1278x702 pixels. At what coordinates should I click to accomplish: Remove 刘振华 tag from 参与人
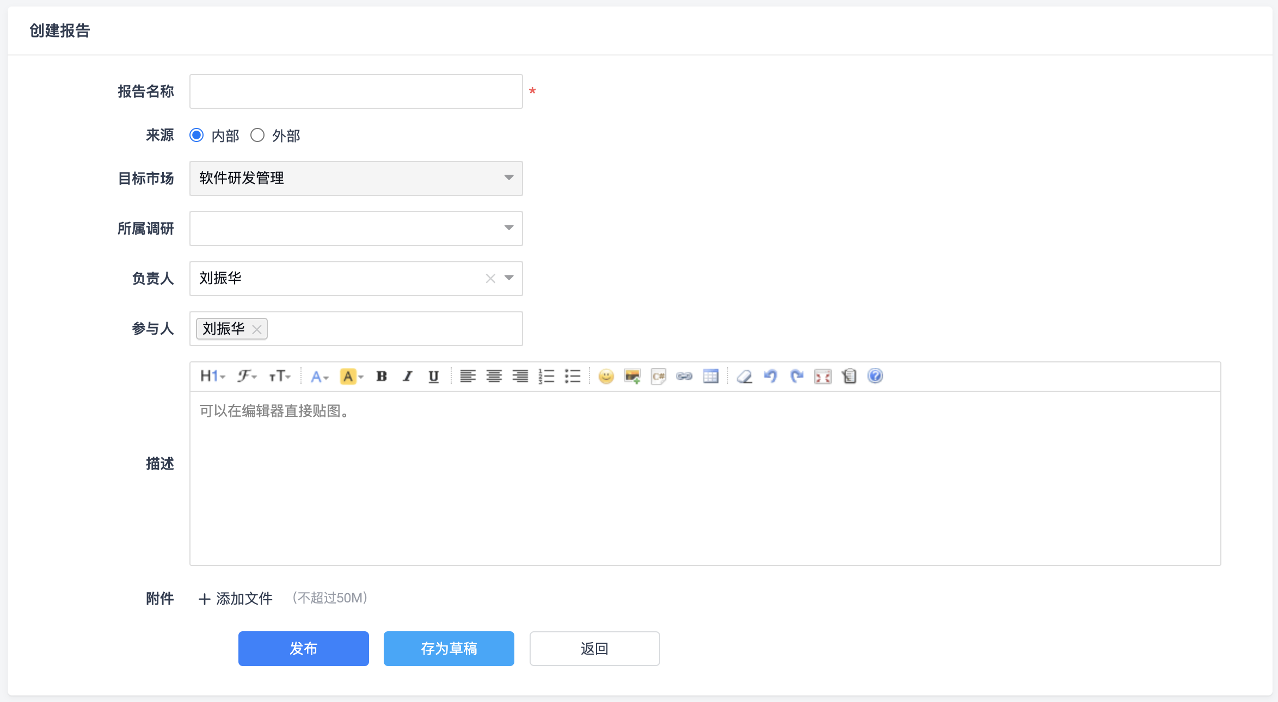(x=257, y=329)
